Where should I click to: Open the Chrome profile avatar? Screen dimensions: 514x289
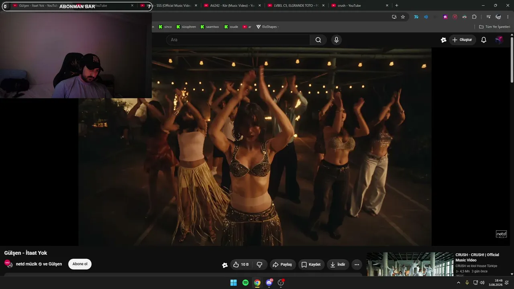click(498, 17)
